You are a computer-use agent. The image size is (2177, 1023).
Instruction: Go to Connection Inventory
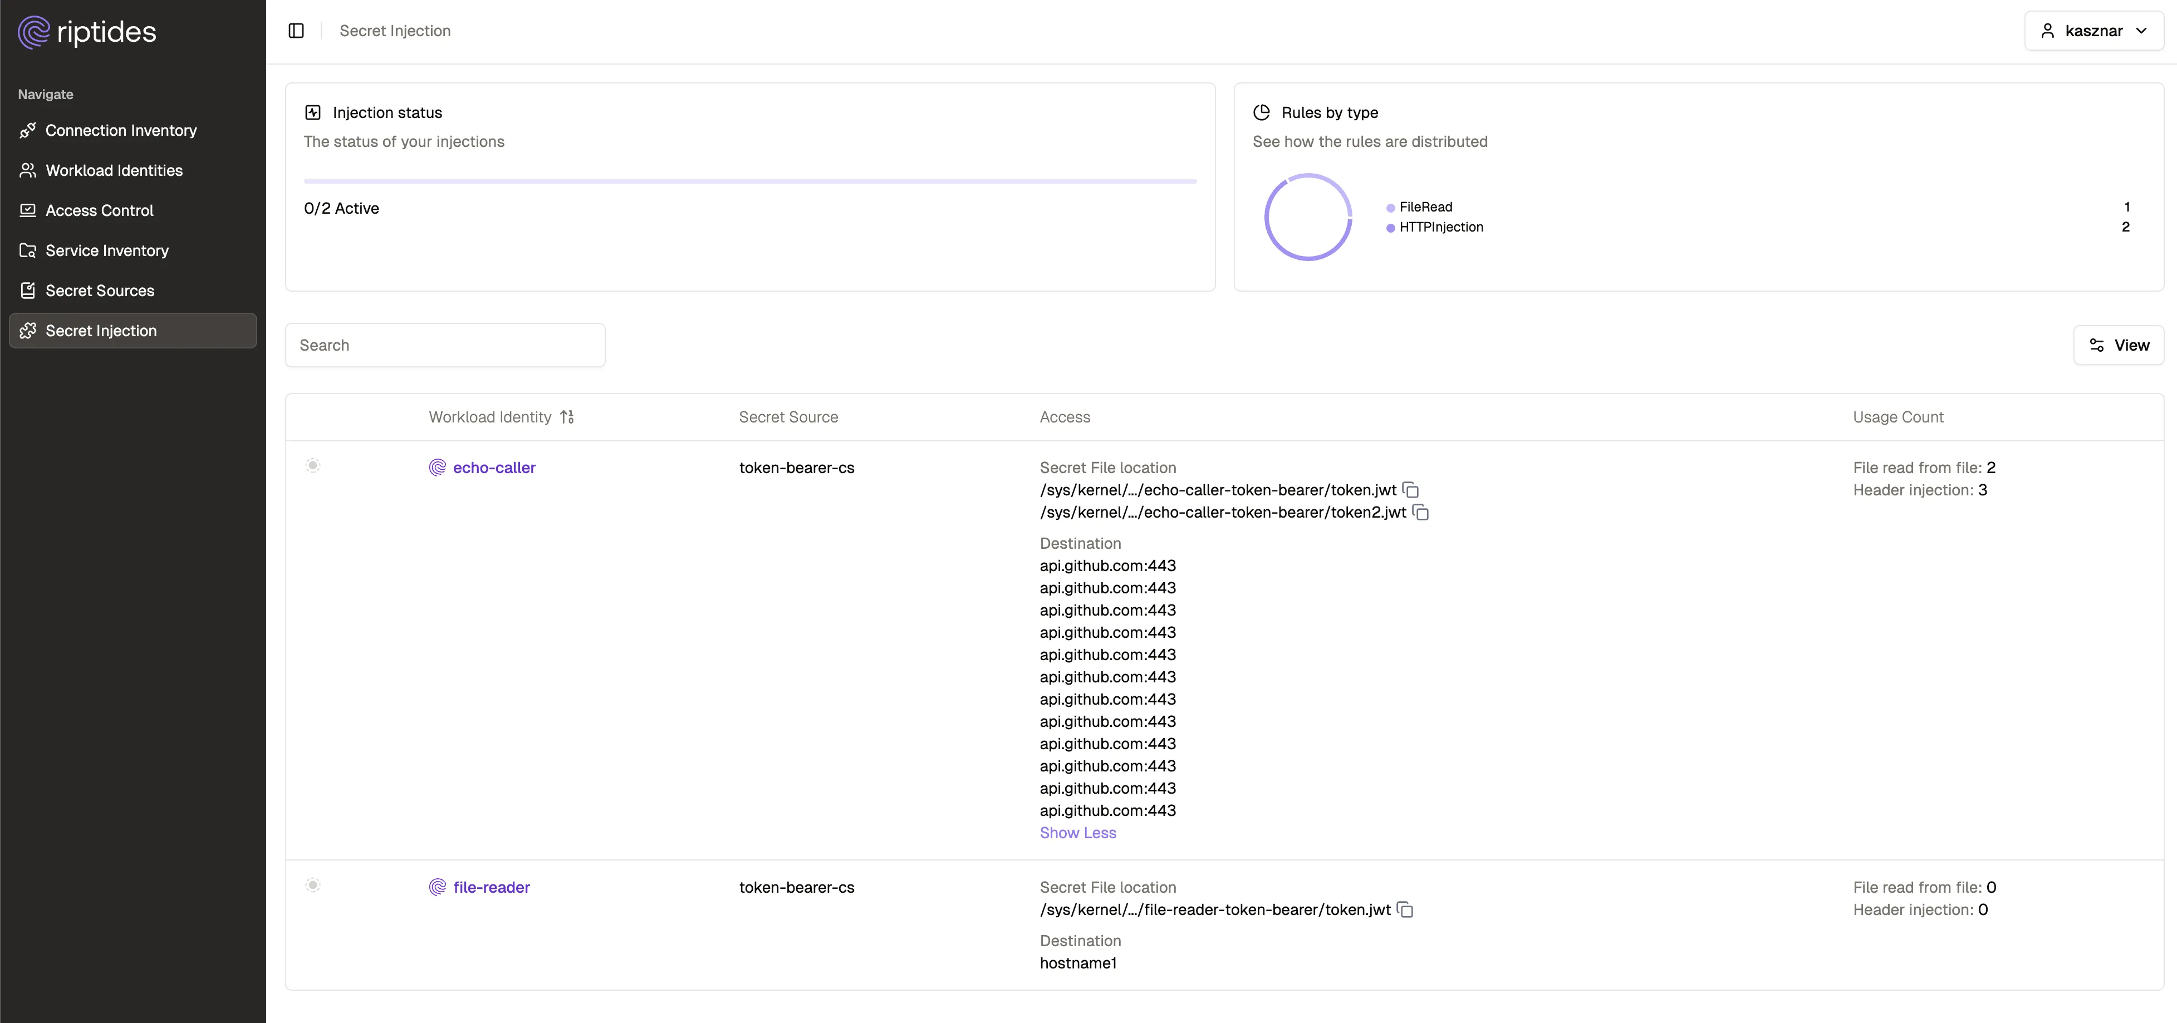(x=121, y=130)
